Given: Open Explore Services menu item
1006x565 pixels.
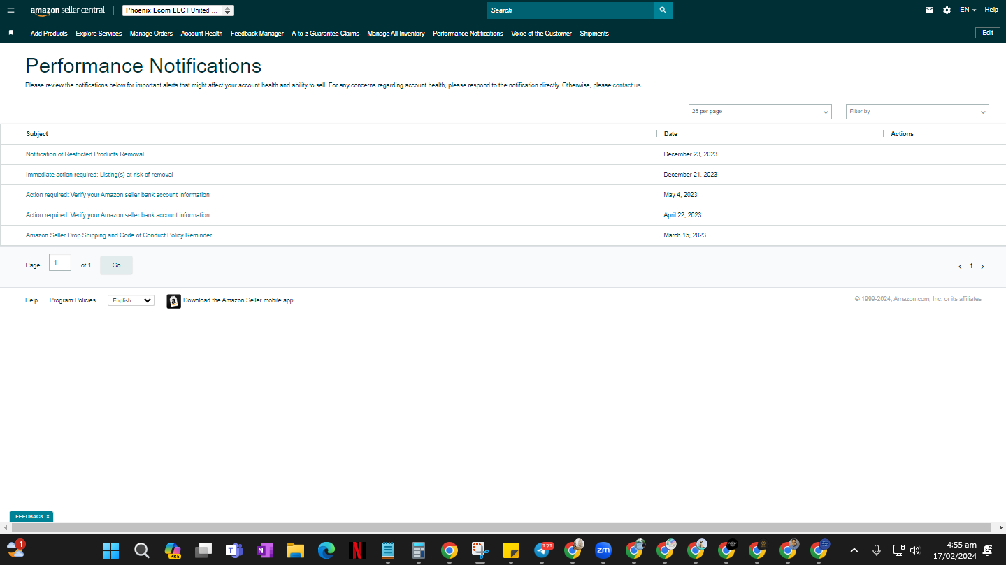Looking at the screenshot, I should (x=99, y=34).
